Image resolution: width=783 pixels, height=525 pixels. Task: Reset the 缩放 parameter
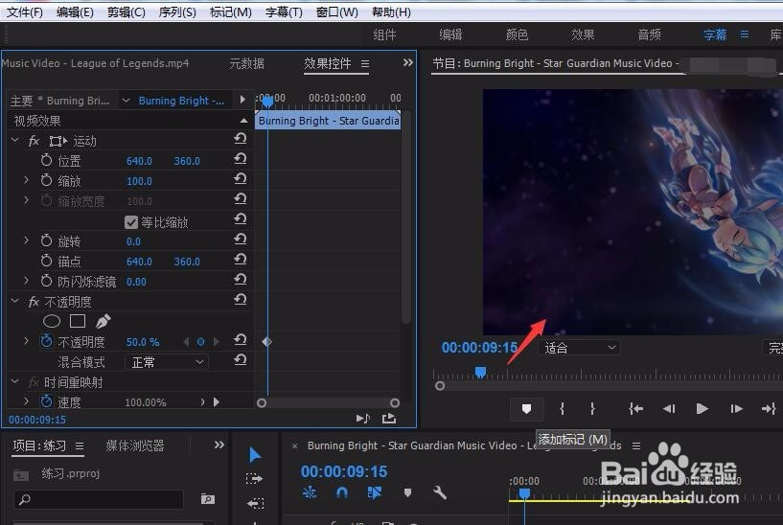click(x=241, y=179)
